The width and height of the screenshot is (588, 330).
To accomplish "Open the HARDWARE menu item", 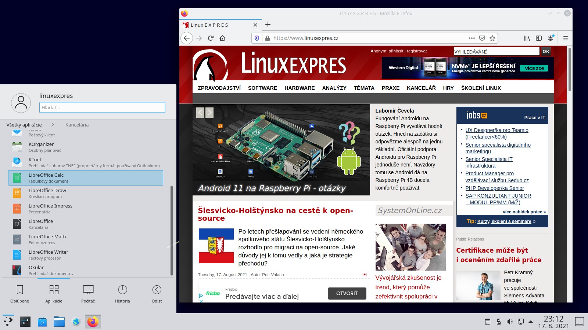I will pyautogui.click(x=300, y=88).
